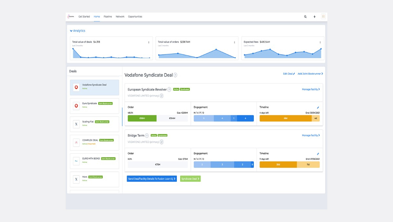Viewport: 393px width, 222px height.
Task: Open Manage facility for Bridge Term
Action: coord(311,135)
